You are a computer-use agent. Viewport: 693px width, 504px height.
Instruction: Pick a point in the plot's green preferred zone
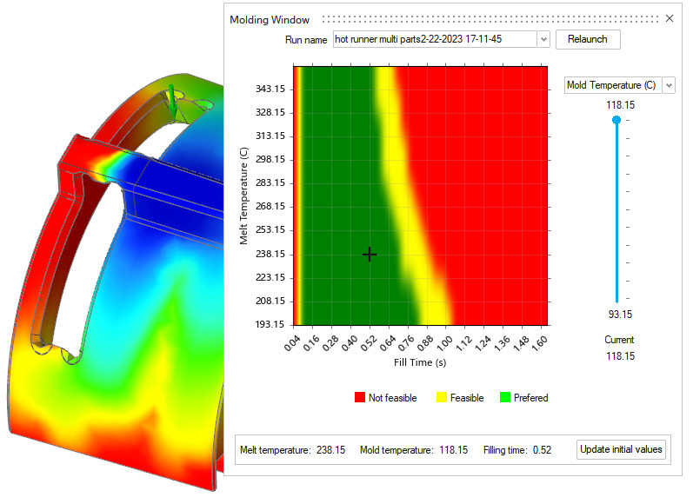pyautogui.click(x=335, y=174)
